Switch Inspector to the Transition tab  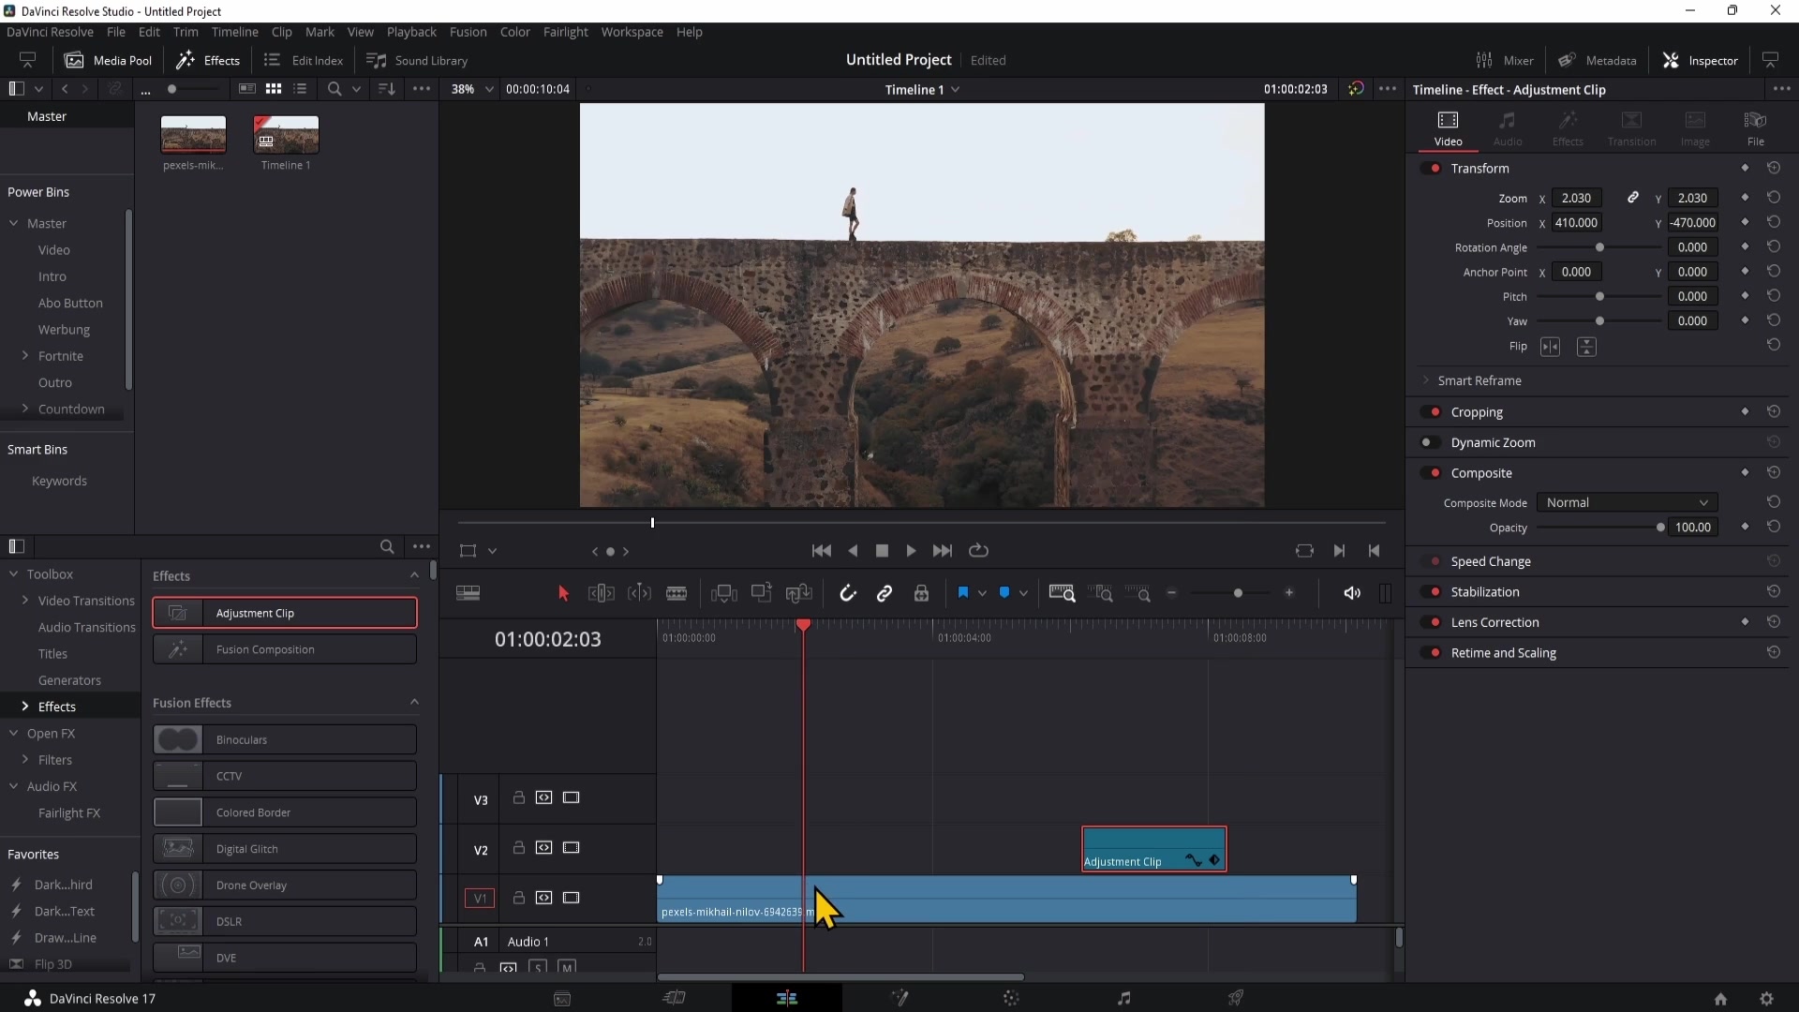[1632, 128]
